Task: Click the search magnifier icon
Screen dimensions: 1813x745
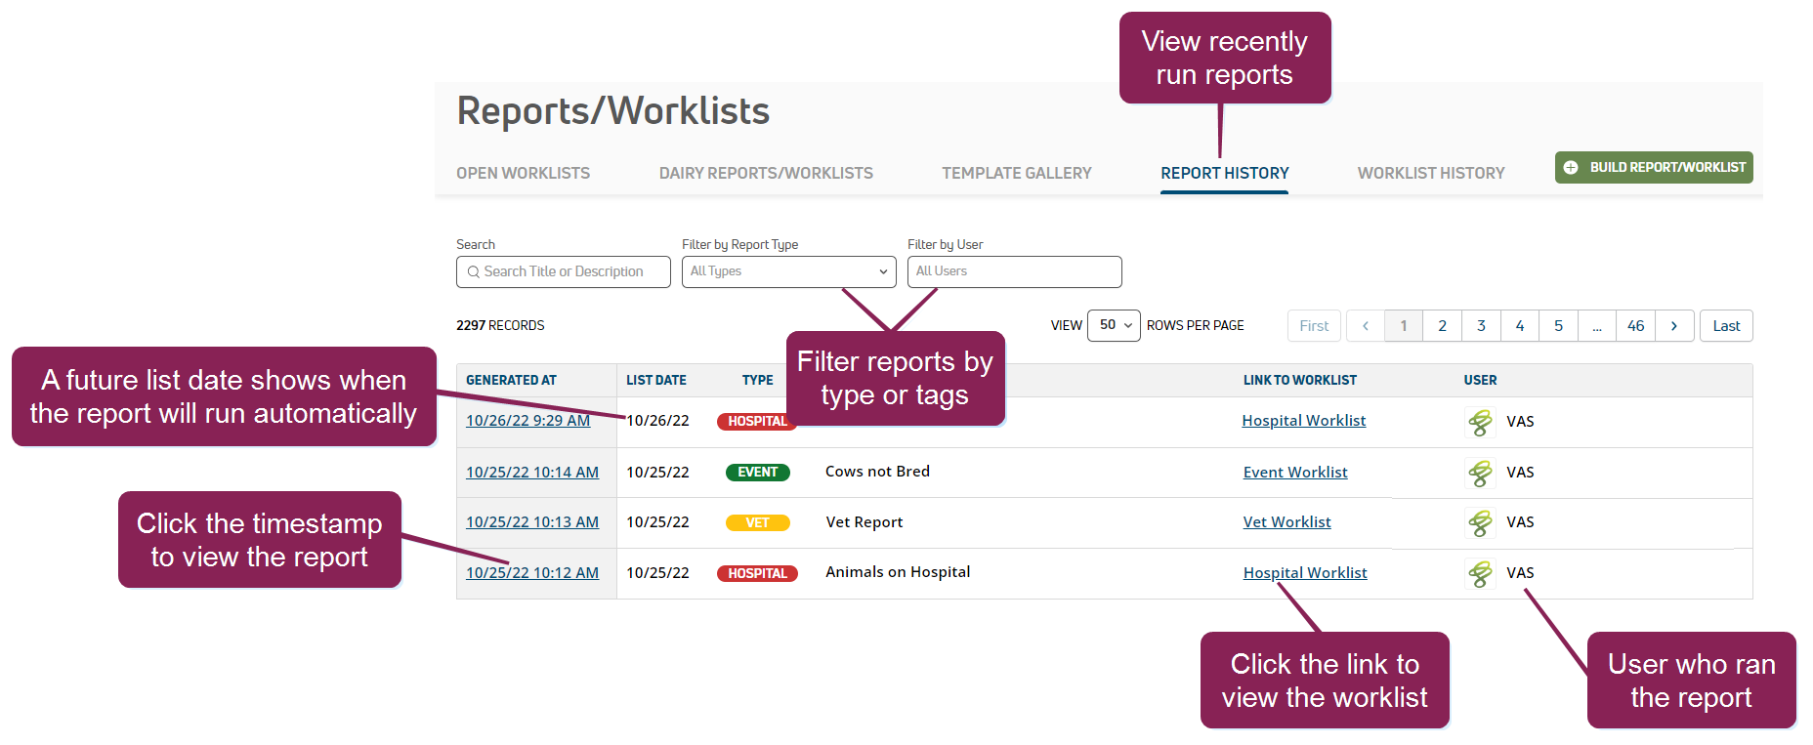Action: (474, 272)
